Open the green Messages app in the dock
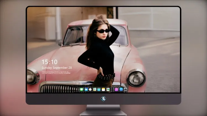This screenshot has height=116, width=207. point(82,89)
